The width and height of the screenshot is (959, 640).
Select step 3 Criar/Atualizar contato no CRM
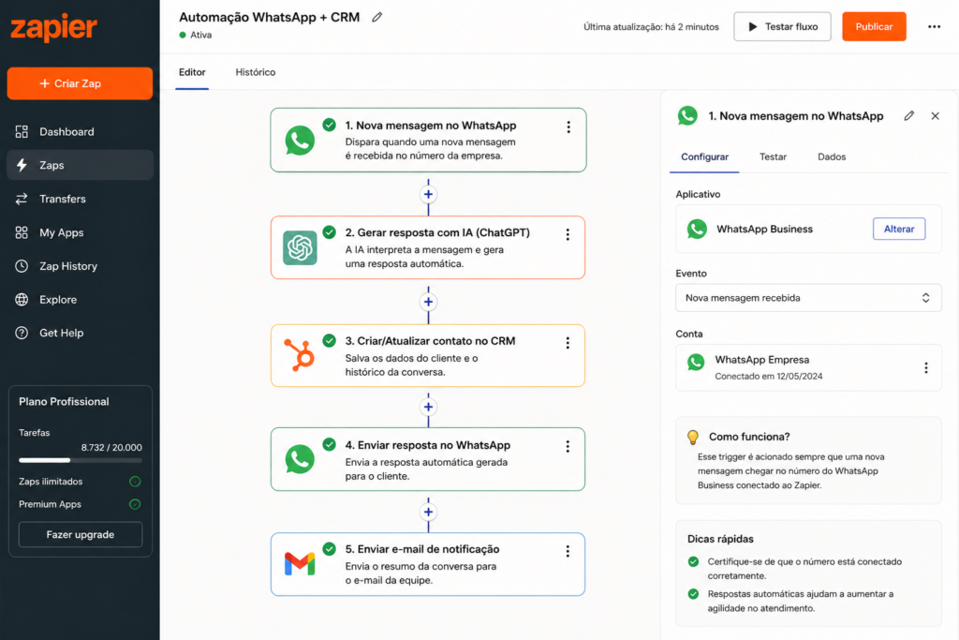coord(427,355)
